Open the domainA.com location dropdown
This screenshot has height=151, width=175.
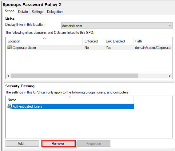point(117,26)
